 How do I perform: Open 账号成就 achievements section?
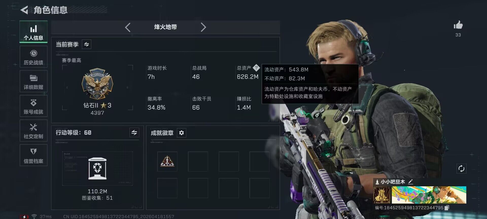[33, 106]
